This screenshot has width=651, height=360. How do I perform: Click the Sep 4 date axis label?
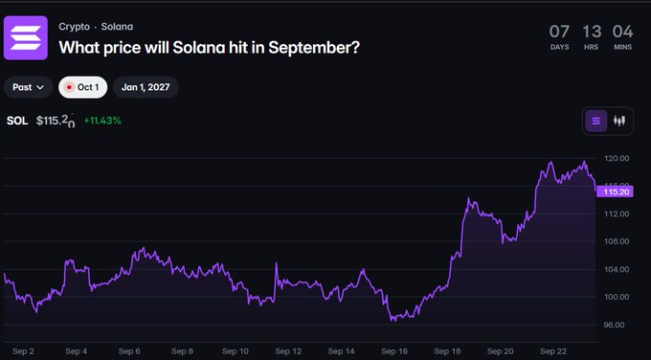(77, 351)
